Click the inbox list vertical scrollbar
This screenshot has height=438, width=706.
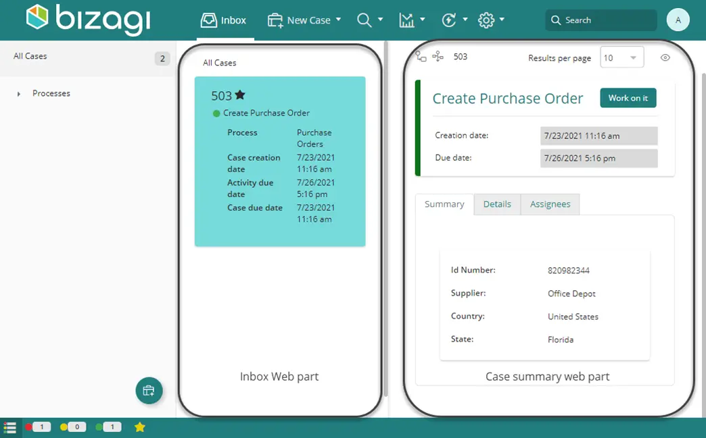386,219
